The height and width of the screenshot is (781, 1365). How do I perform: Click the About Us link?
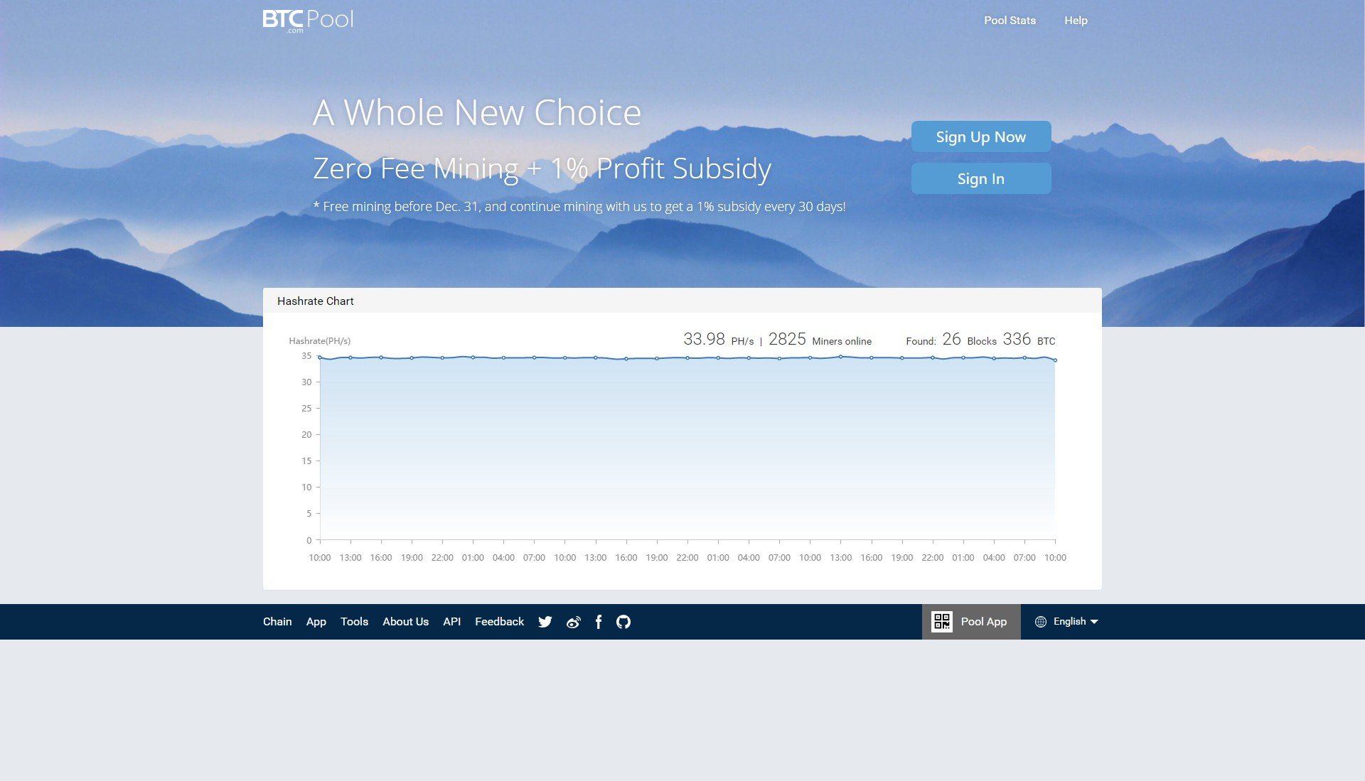pos(405,622)
